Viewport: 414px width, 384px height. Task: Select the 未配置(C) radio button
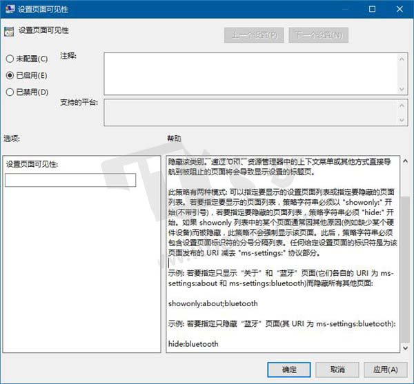point(10,59)
